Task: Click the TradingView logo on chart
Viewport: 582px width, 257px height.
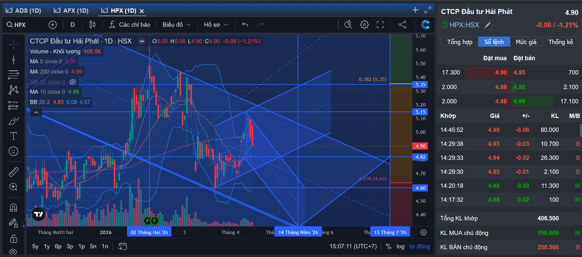Action: point(39,214)
